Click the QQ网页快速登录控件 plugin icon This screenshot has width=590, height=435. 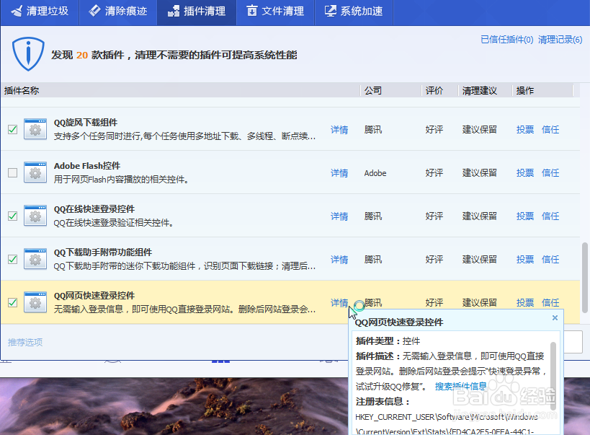(x=35, y=302)
